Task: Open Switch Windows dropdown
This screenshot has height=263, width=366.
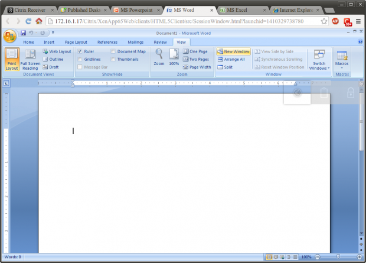Action: [319, 60]
